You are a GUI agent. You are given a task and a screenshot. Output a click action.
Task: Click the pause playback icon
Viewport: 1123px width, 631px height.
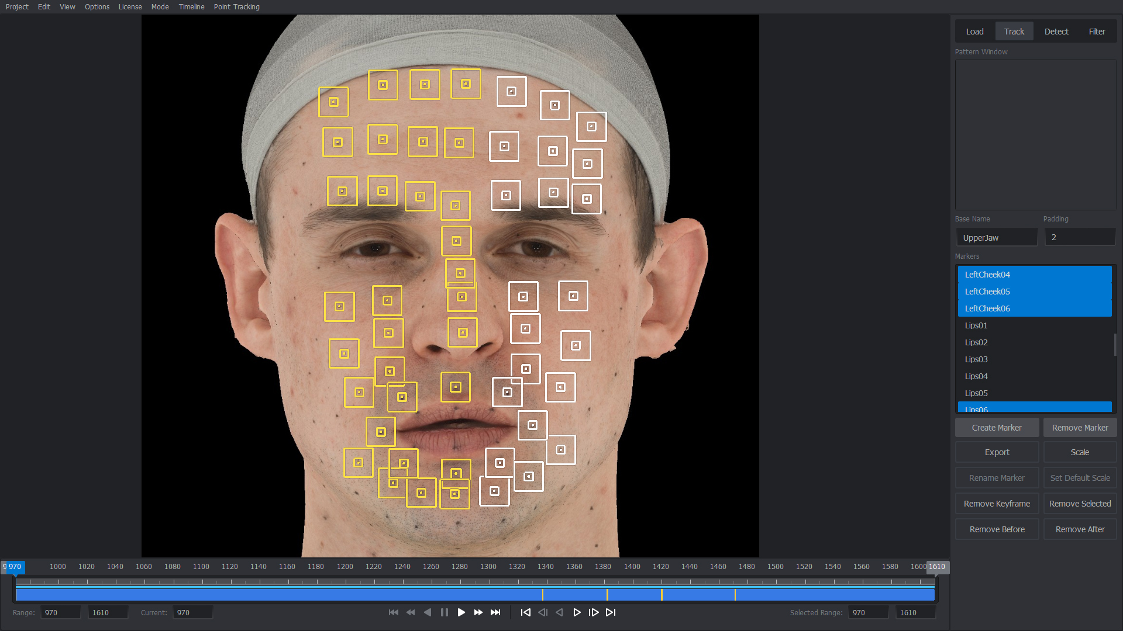pos(445,612)
